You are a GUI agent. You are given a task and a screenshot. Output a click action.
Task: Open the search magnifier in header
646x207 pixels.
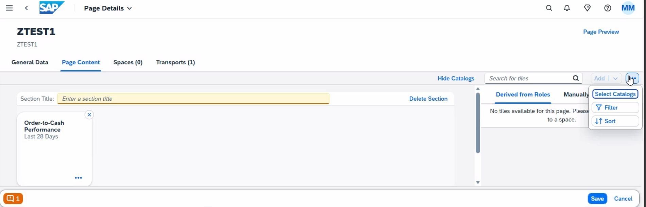(549, 8)
